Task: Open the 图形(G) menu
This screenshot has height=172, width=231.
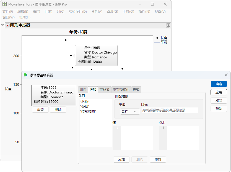Action: click(112, 12)
